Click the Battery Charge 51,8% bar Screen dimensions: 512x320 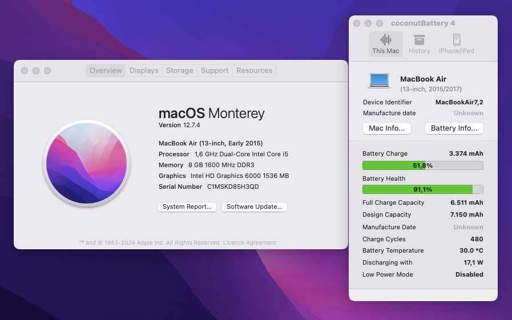click(423, 165)
